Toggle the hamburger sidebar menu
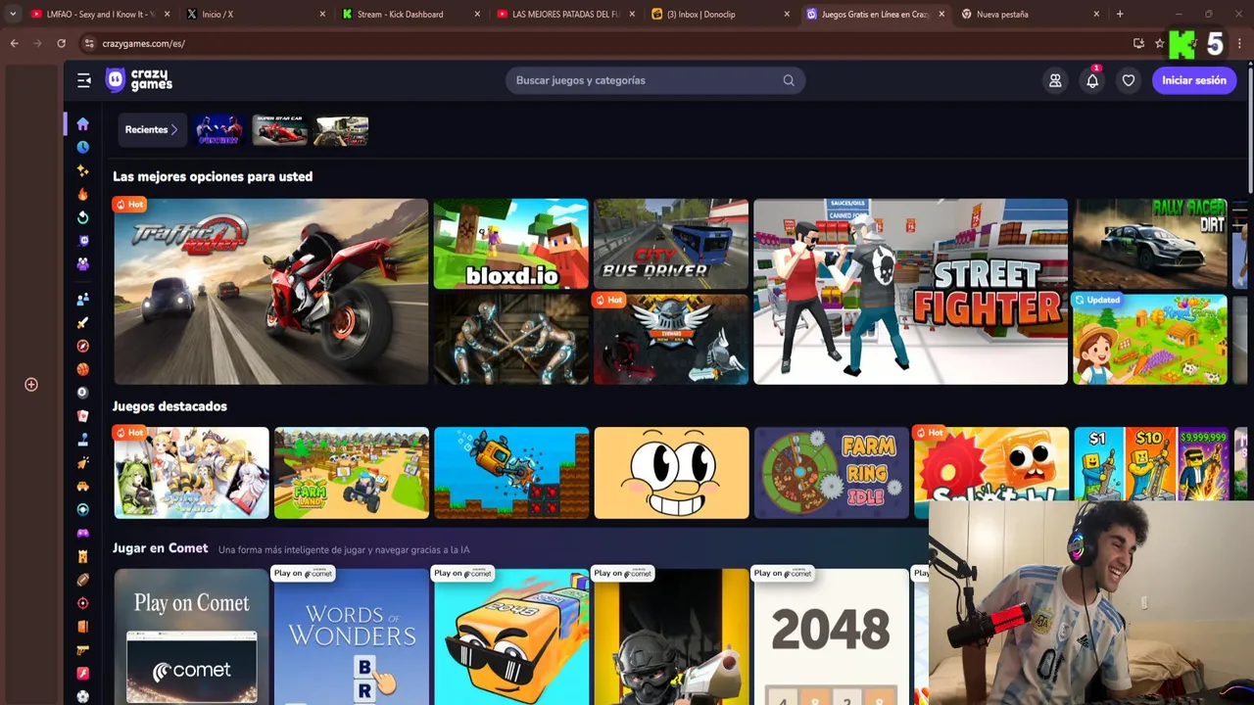Viewport: 1254px width, 705px height. (84, 80)
